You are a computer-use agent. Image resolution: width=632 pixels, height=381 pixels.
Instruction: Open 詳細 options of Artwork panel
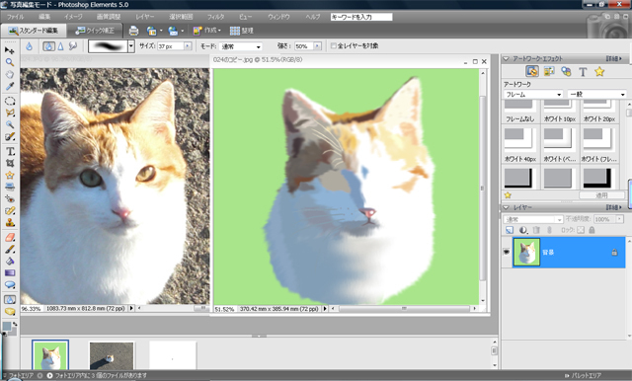click(x=614, y=59)
